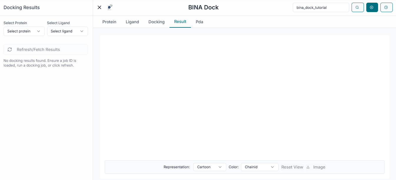Click the BINA logo icon in header
This screenshot has height=180, width=396.
(110, 7)
